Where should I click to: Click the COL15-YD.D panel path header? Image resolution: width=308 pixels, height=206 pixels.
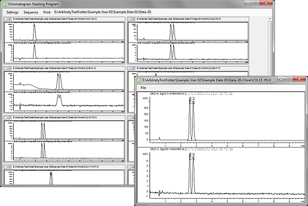[55, 117]
